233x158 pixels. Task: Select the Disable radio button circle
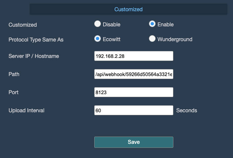[x=98, y=24]
